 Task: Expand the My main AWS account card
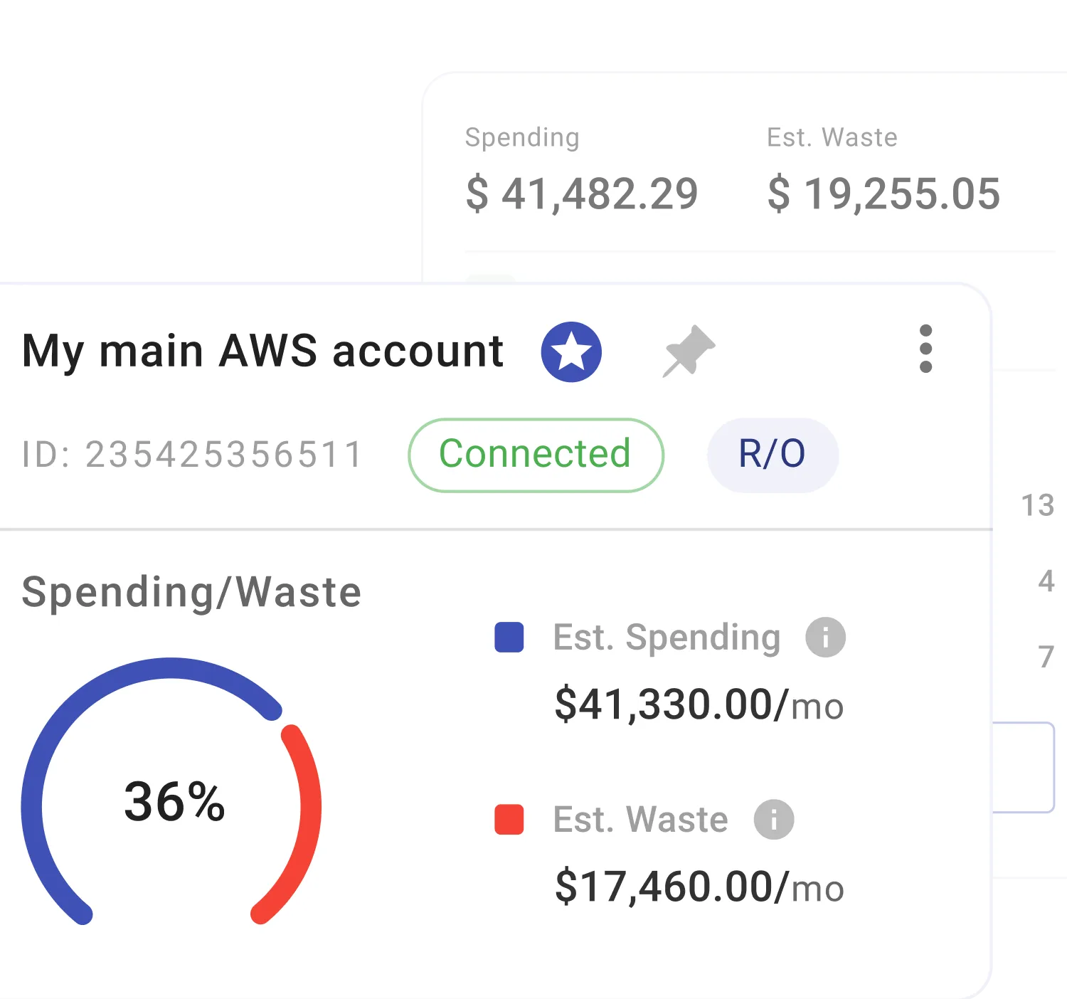pyautogui.click(x=263, y=350)
